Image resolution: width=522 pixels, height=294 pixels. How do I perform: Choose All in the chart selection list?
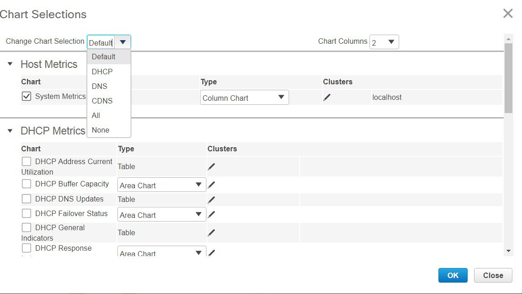pos(96,115)
